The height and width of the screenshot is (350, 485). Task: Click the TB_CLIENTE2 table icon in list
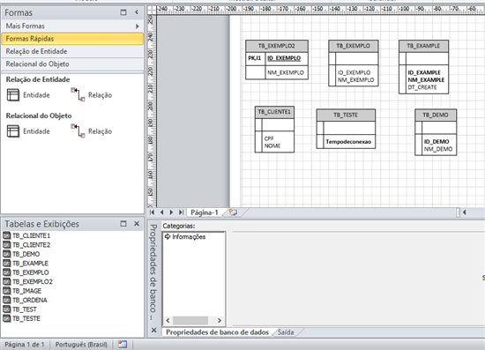(6, 244)
